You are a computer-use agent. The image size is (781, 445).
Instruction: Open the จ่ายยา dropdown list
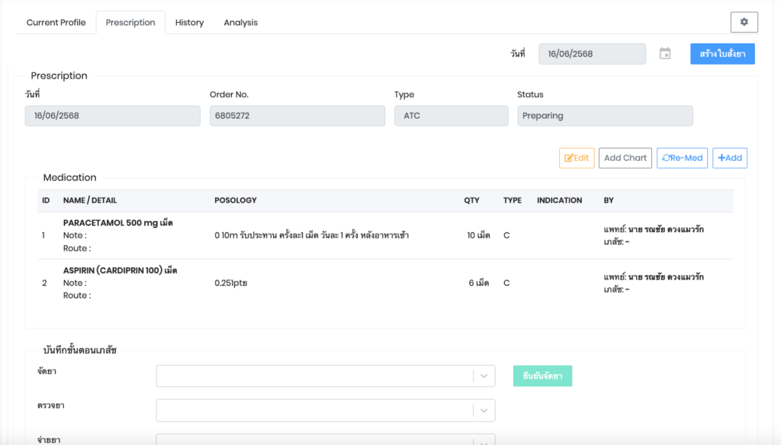325,440
